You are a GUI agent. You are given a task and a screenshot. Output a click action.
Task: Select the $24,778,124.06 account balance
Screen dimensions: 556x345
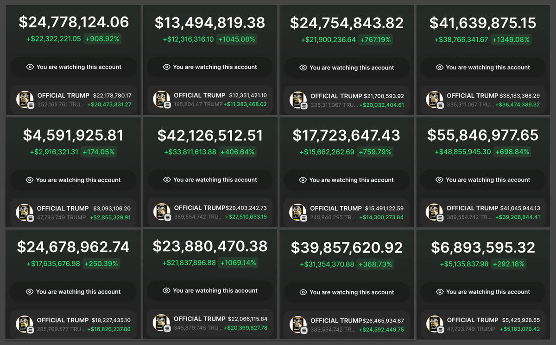[74, 22]
